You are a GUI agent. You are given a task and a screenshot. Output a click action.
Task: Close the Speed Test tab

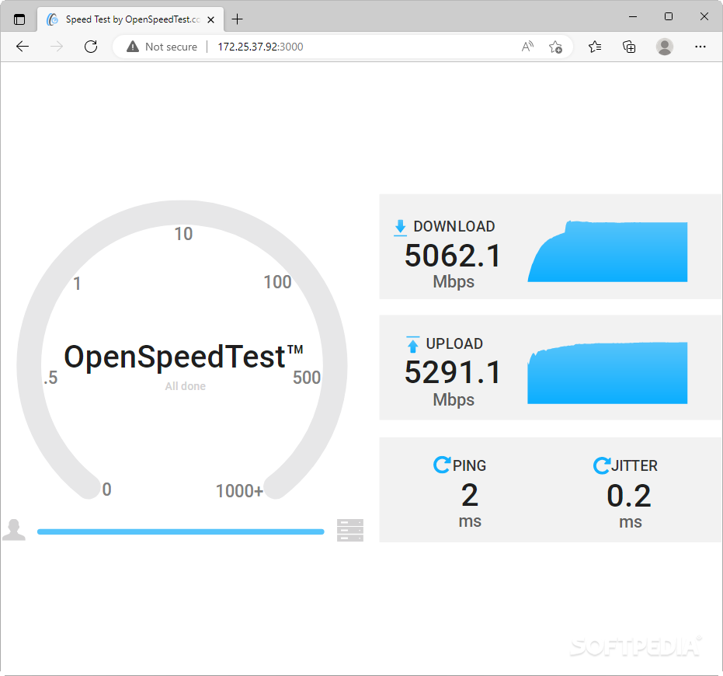210,20
